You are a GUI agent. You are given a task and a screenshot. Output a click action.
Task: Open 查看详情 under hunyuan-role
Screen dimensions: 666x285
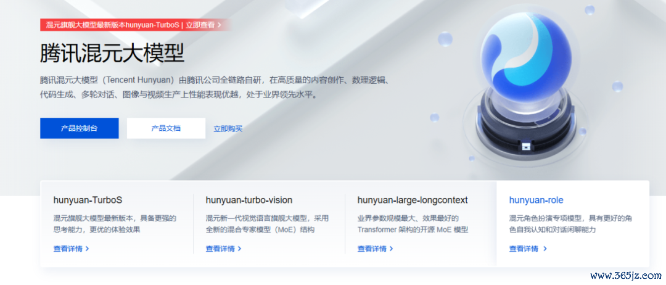[528, 249]
